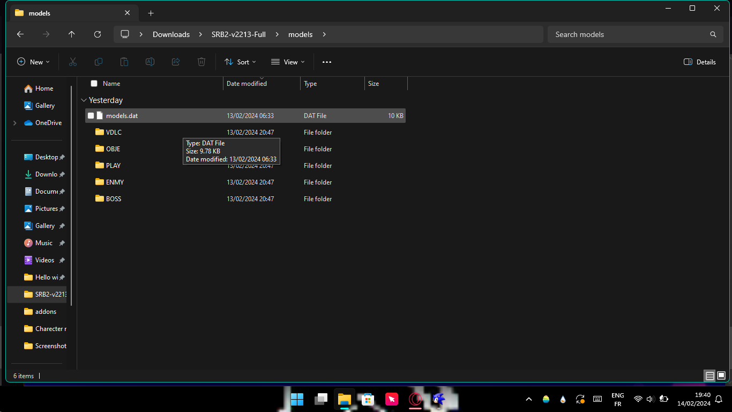Click the Delete trash icon
732x412 pixels.
[x=201, y=62]
